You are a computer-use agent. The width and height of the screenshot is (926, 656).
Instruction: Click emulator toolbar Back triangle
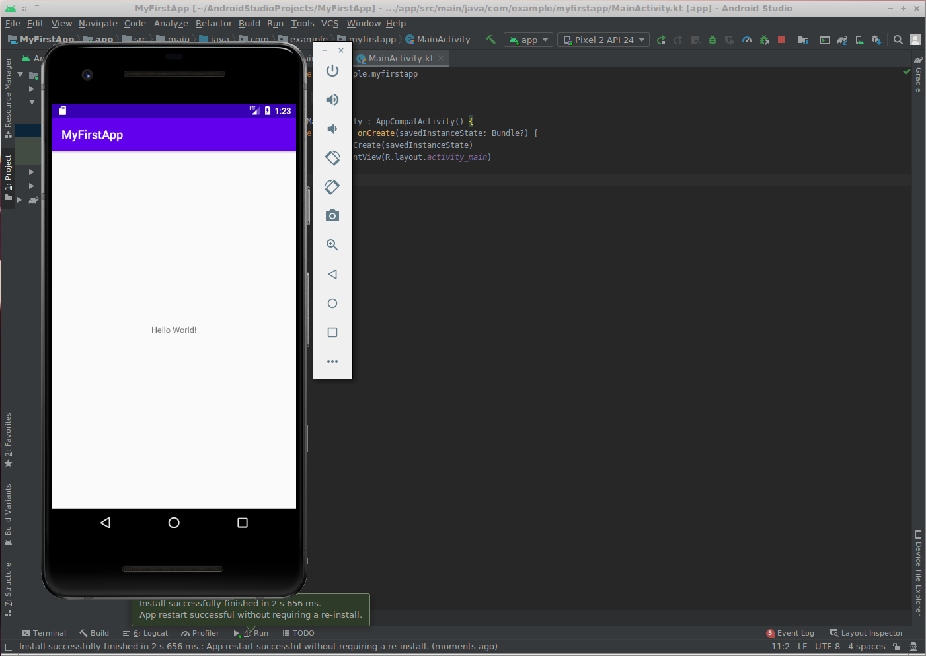tap(332, 274)
